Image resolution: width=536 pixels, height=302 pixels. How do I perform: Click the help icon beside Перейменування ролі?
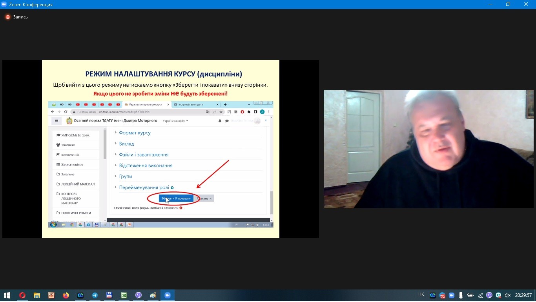[x=172, y=188]
